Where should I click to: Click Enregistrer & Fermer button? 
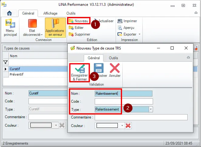[80, 73]
